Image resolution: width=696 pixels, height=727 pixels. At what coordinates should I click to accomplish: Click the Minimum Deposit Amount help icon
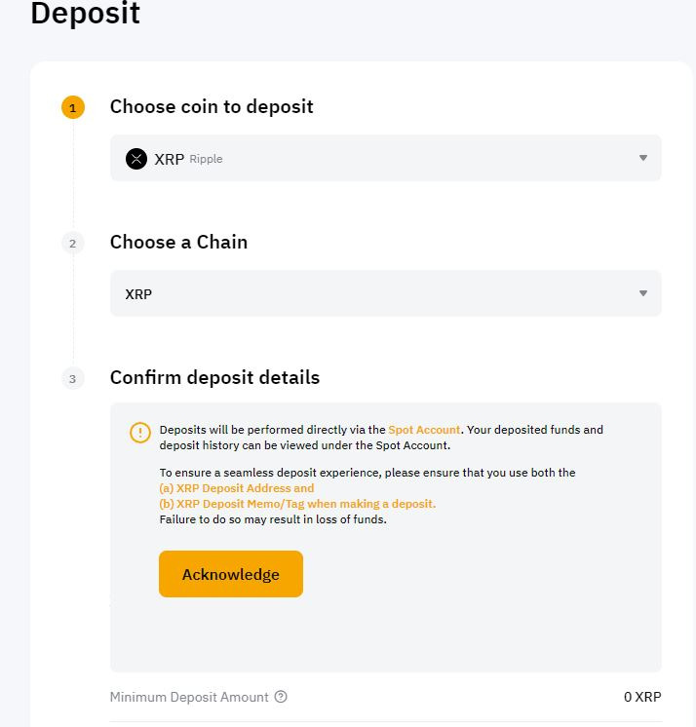(x=281, y=697)
